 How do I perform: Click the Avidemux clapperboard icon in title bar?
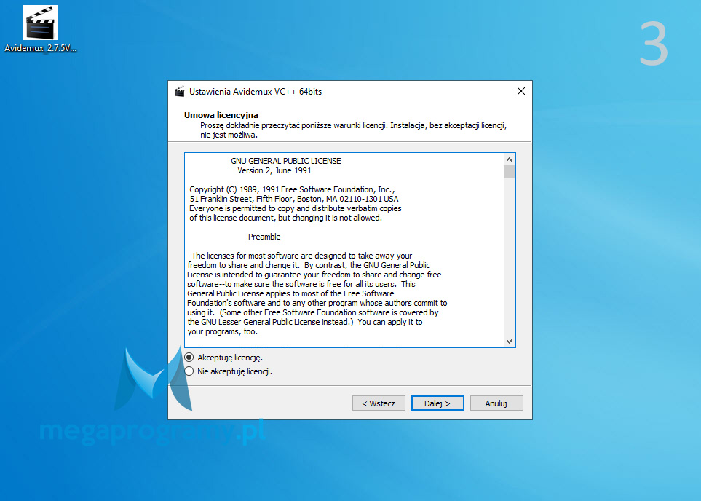click(x=180, y=91)
